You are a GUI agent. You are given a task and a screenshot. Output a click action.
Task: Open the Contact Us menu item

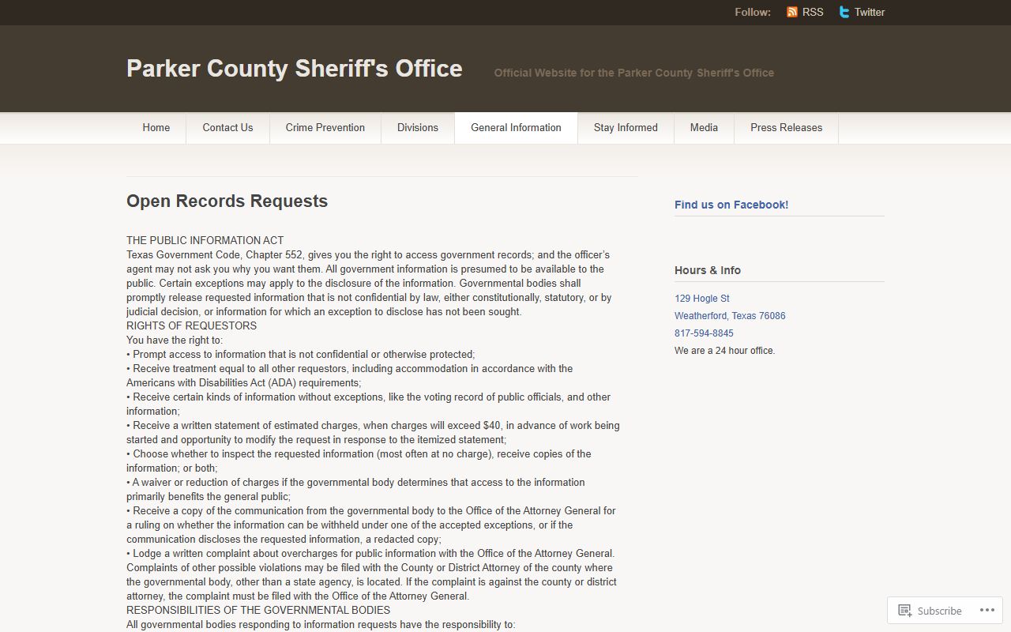[x=227, y=128]
